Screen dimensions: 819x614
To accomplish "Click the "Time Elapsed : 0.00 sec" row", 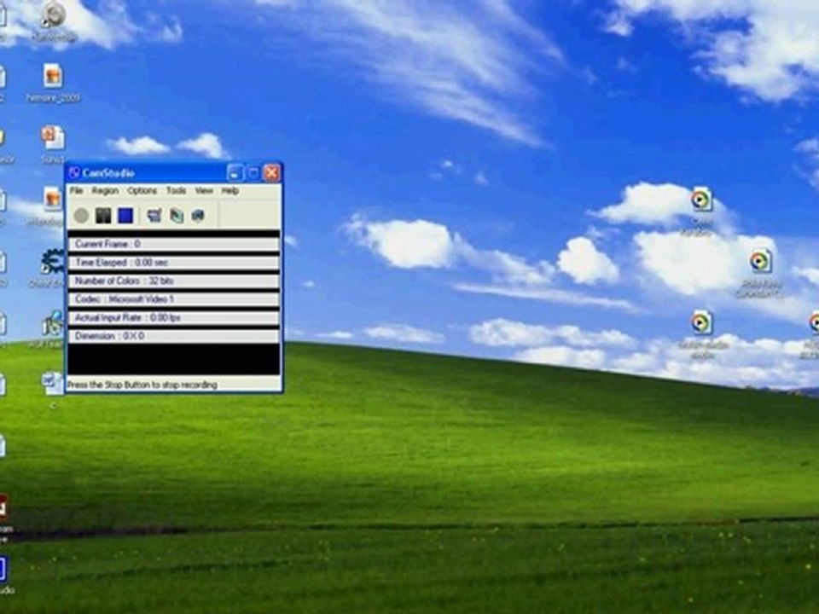I will 173,262.
